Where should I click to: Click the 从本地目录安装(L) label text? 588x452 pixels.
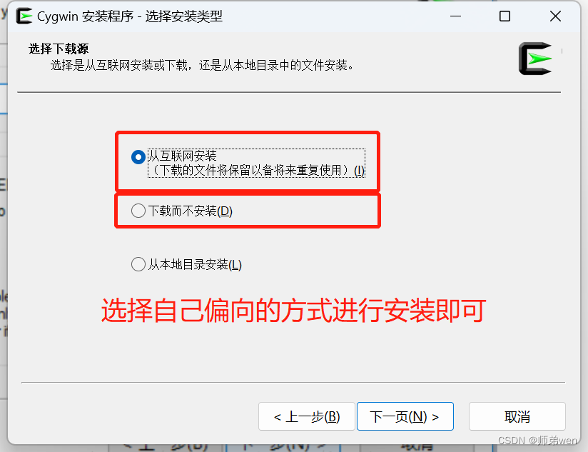(195, 265)
